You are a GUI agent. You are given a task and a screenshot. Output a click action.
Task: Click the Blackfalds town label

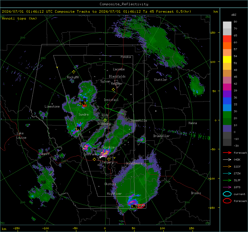[117, 76]
